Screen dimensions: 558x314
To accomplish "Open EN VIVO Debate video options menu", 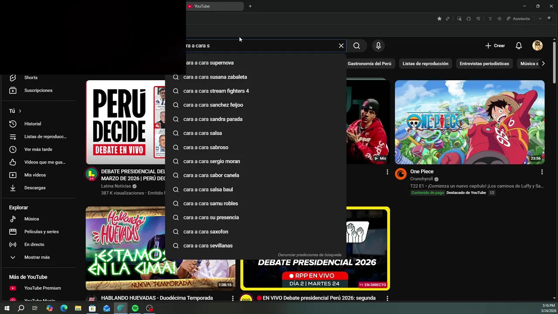I will click(387, 298).
